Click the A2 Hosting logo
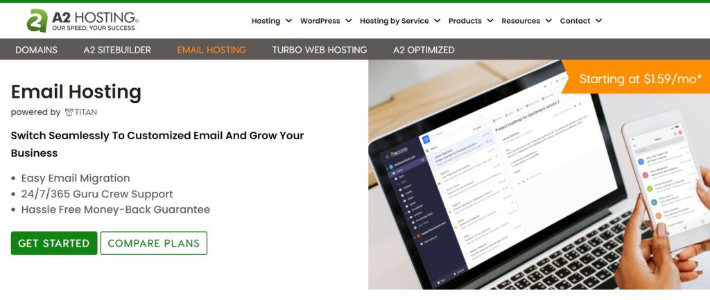Viewport: 710px width, 300px height. [x=83, y=20]
